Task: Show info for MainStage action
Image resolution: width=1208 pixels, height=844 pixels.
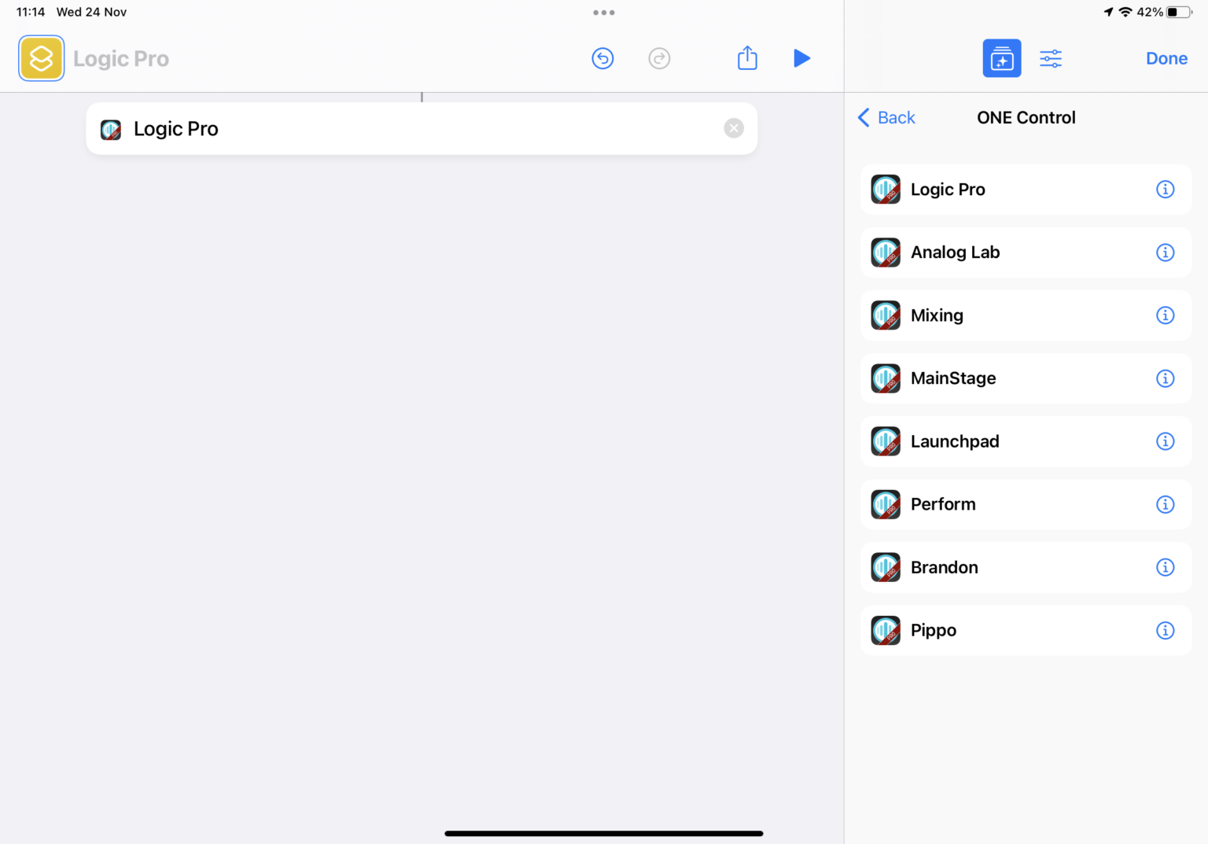Action: point(1165,378)
